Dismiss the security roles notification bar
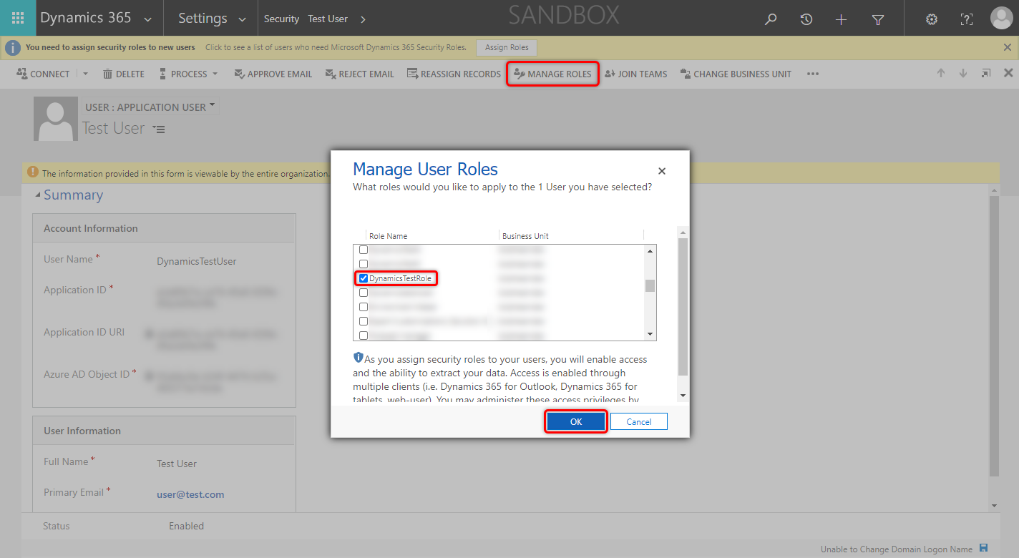The width and height of the screenshot is (1019, 558). coord(1008,47)
